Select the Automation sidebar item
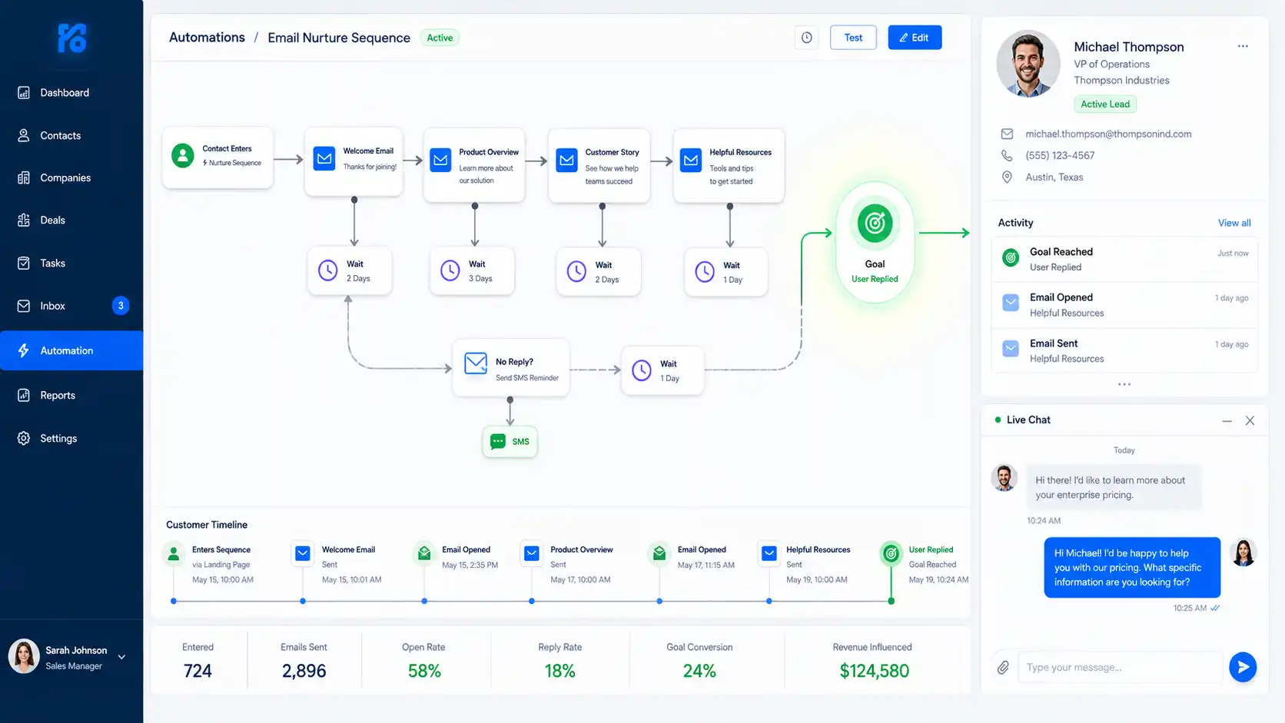Viewport: 1285px width, 723px height. coord(71,350)
